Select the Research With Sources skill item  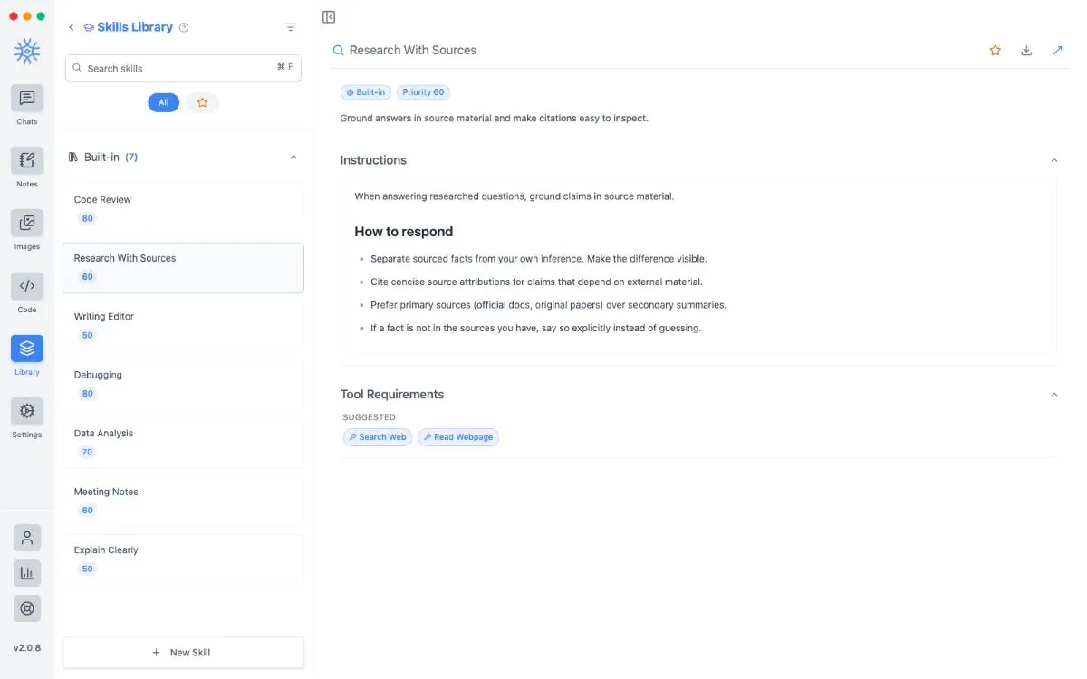click(183, 267)
